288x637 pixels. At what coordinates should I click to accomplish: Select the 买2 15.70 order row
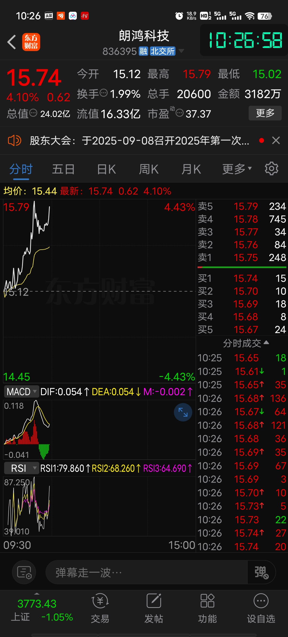coord(242,291)
